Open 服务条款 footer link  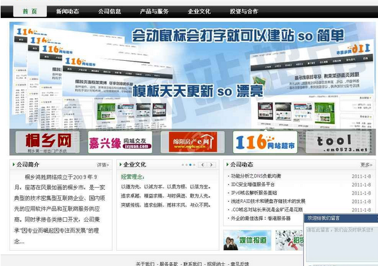pyautogui.click(x=168, y=264)
